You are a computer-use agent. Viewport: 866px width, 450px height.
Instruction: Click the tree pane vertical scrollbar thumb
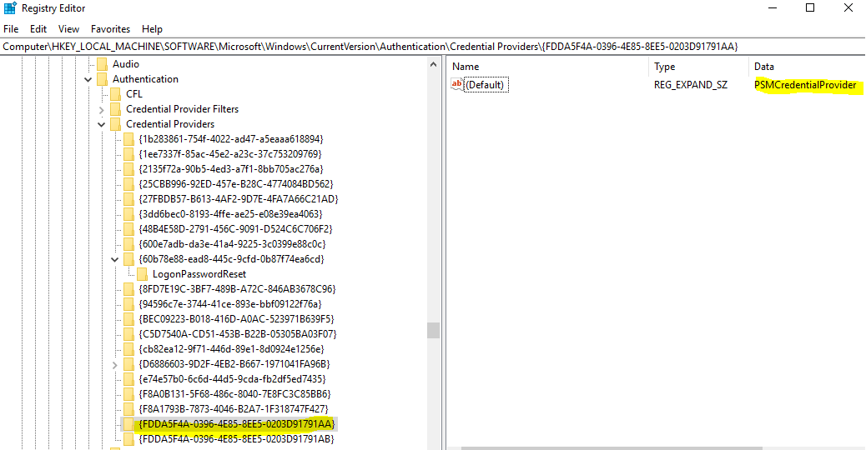point(434,330)
